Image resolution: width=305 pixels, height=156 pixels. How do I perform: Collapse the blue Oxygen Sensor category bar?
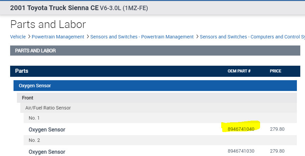[35, 86]
